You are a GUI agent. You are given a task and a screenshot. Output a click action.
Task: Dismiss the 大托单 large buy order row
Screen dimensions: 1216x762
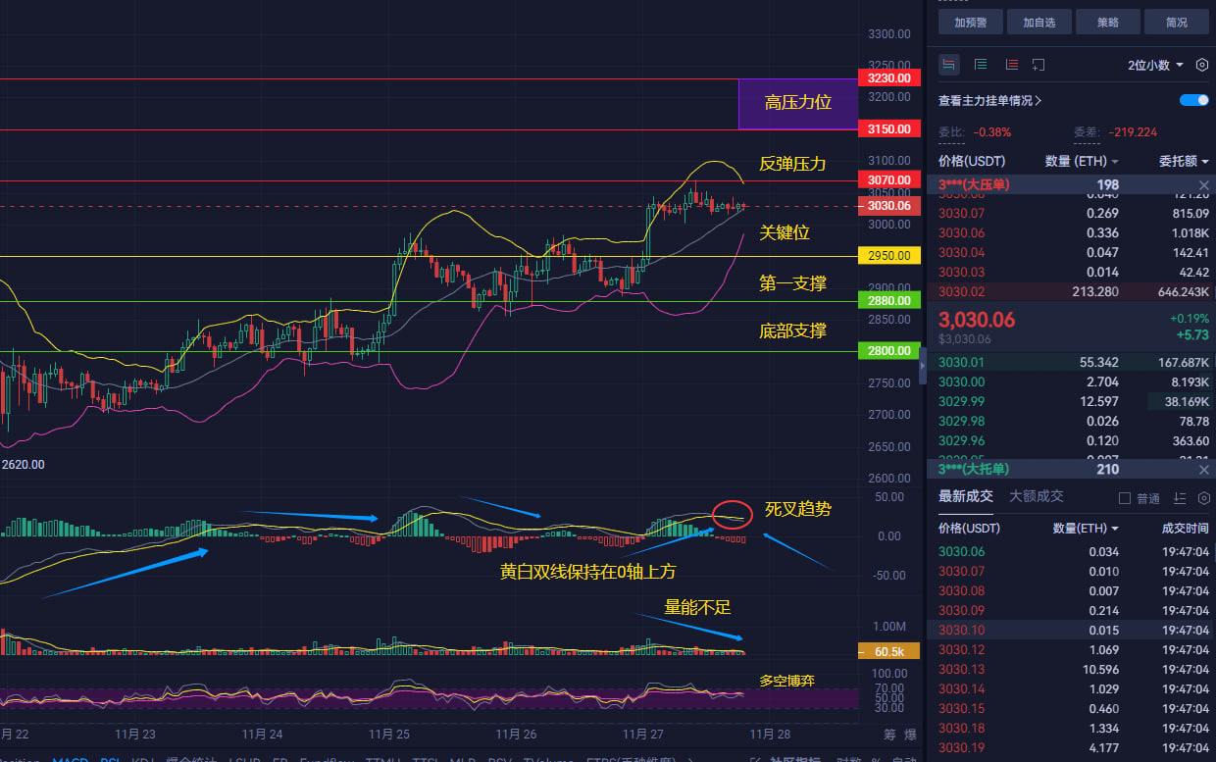1204,470
